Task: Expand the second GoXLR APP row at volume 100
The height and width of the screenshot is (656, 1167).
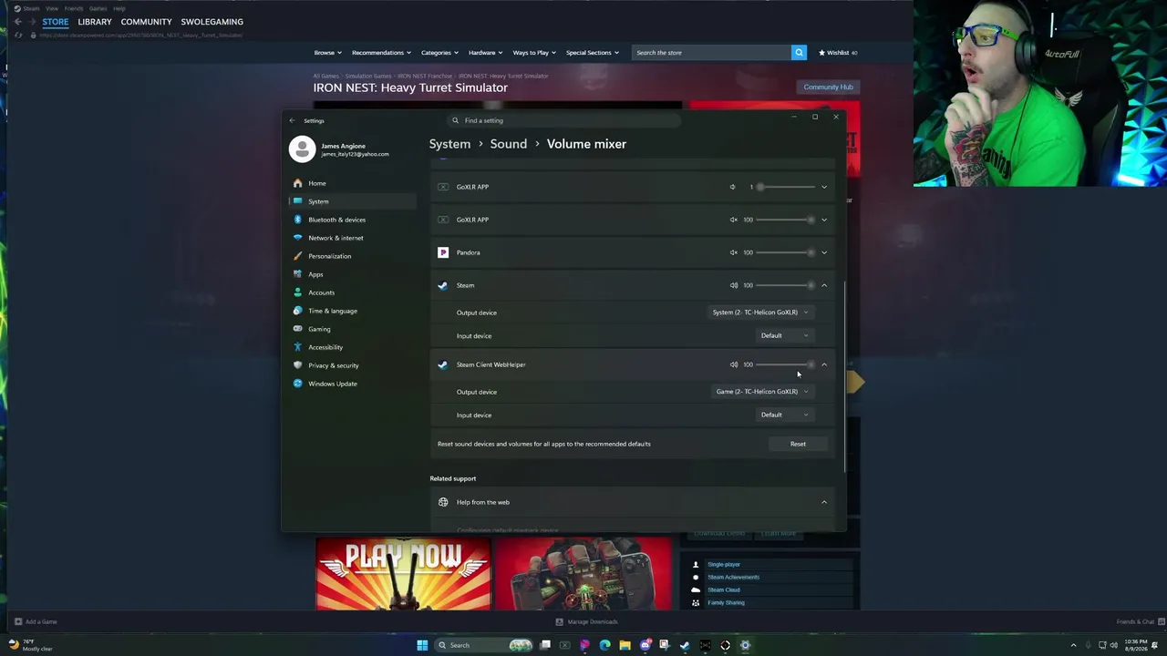Action: click(824, 220)
